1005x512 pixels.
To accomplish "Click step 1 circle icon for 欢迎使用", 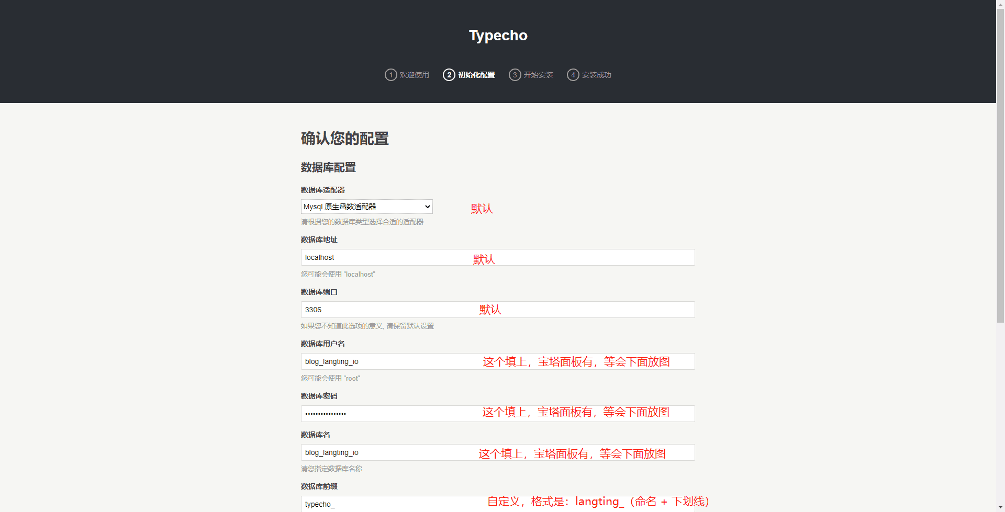I will tap(390, 75).
